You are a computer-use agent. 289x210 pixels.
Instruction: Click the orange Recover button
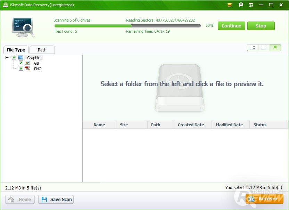[x=264, y=199]
